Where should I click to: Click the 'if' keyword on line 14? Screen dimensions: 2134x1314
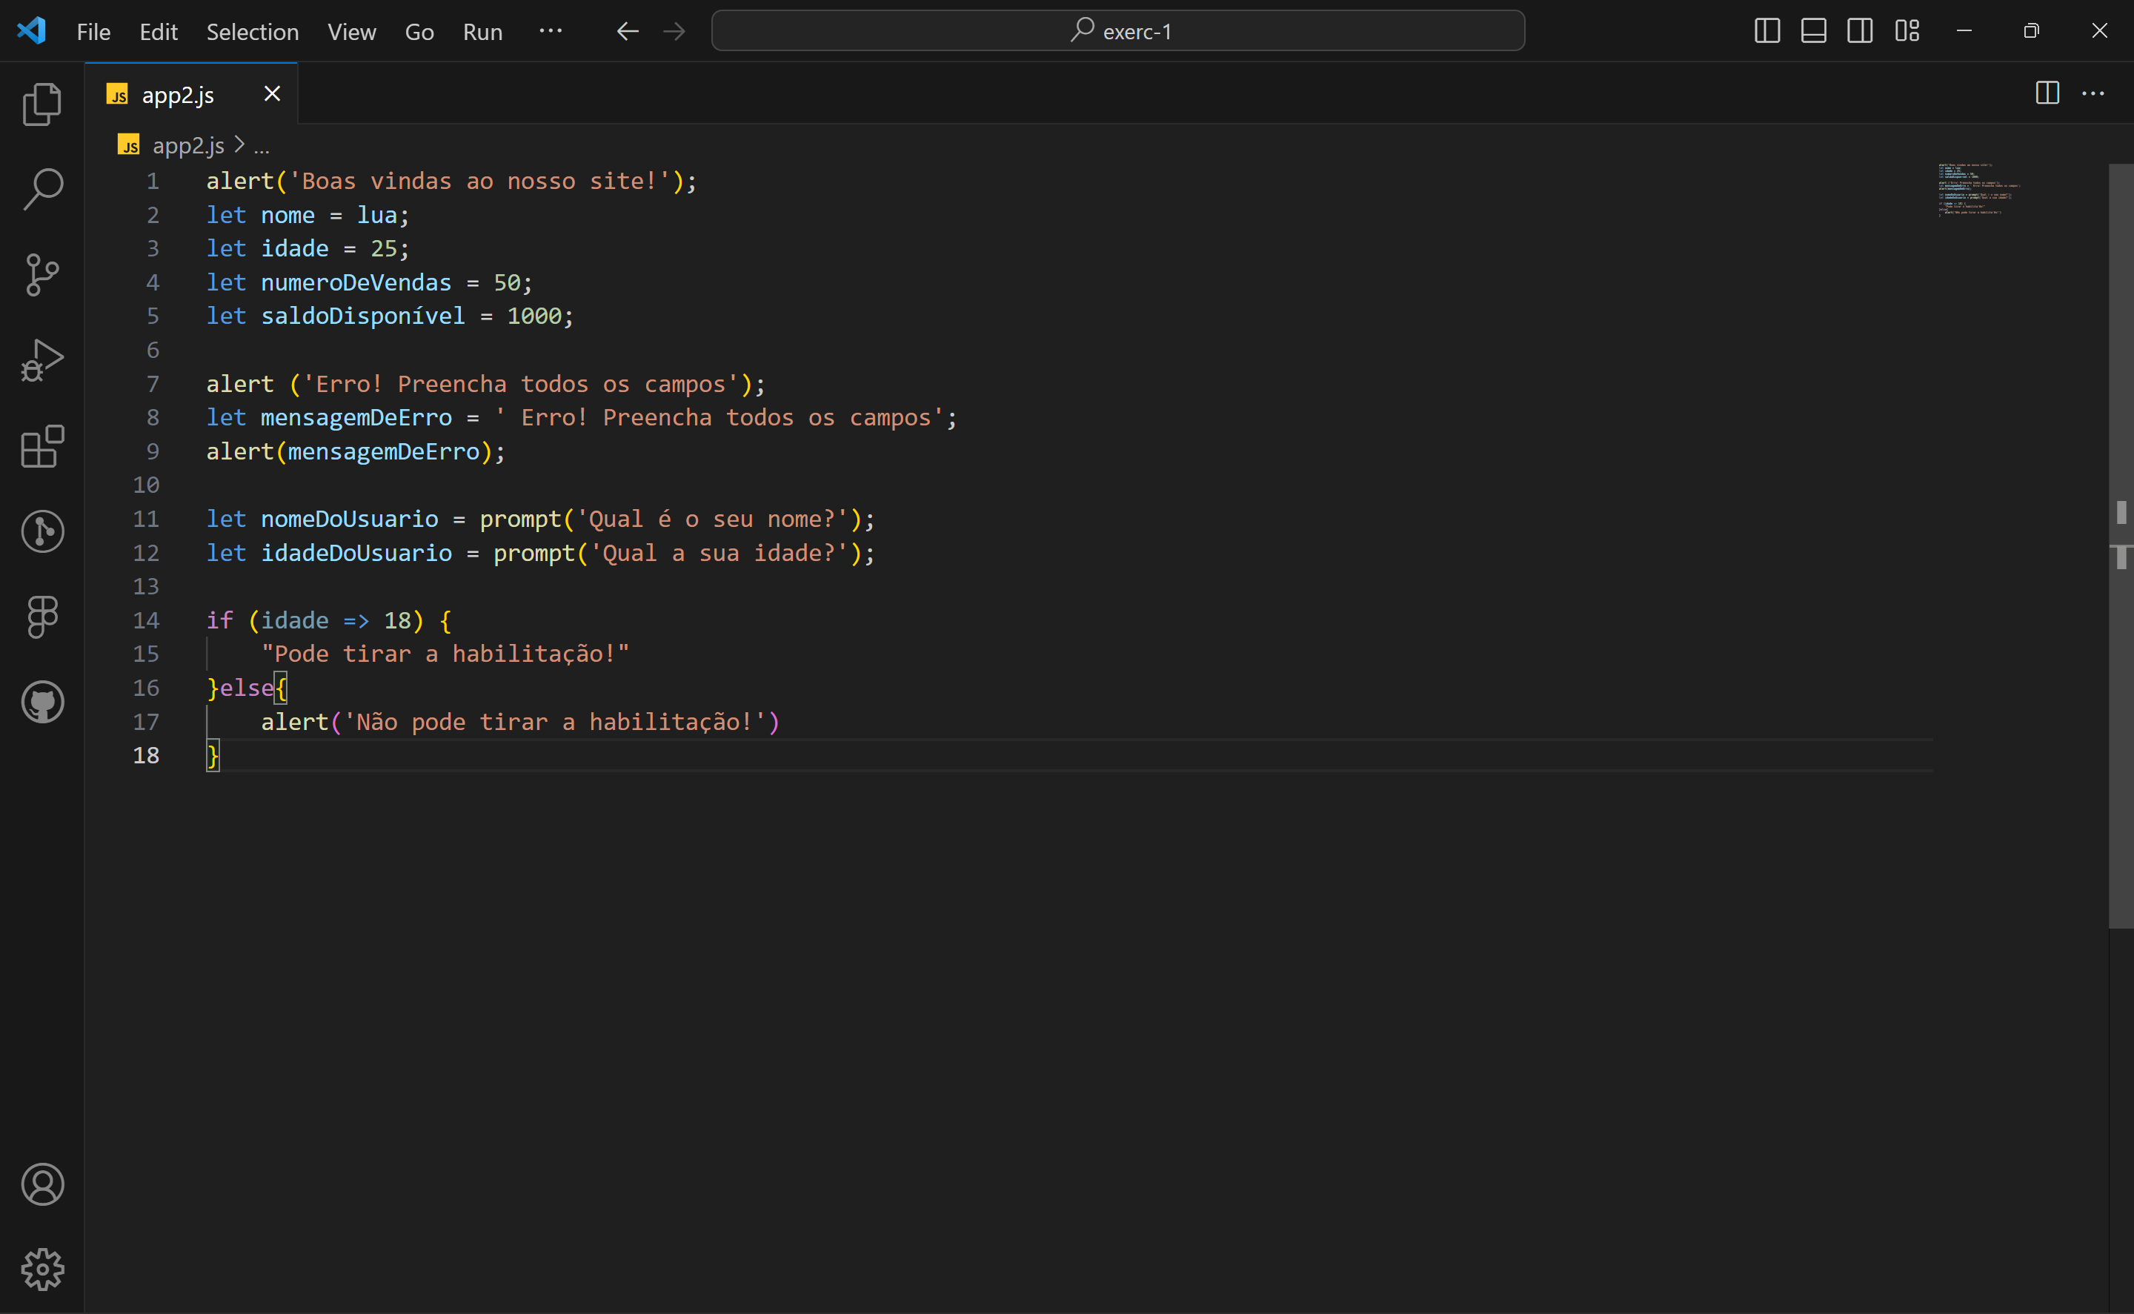coord(219,620)
